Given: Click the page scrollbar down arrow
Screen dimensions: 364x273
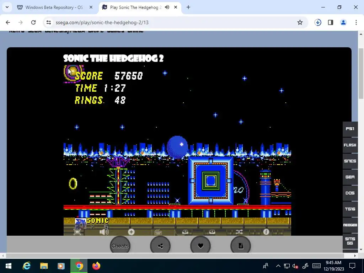Looking at the screenshot, I should tap(361, 250).
